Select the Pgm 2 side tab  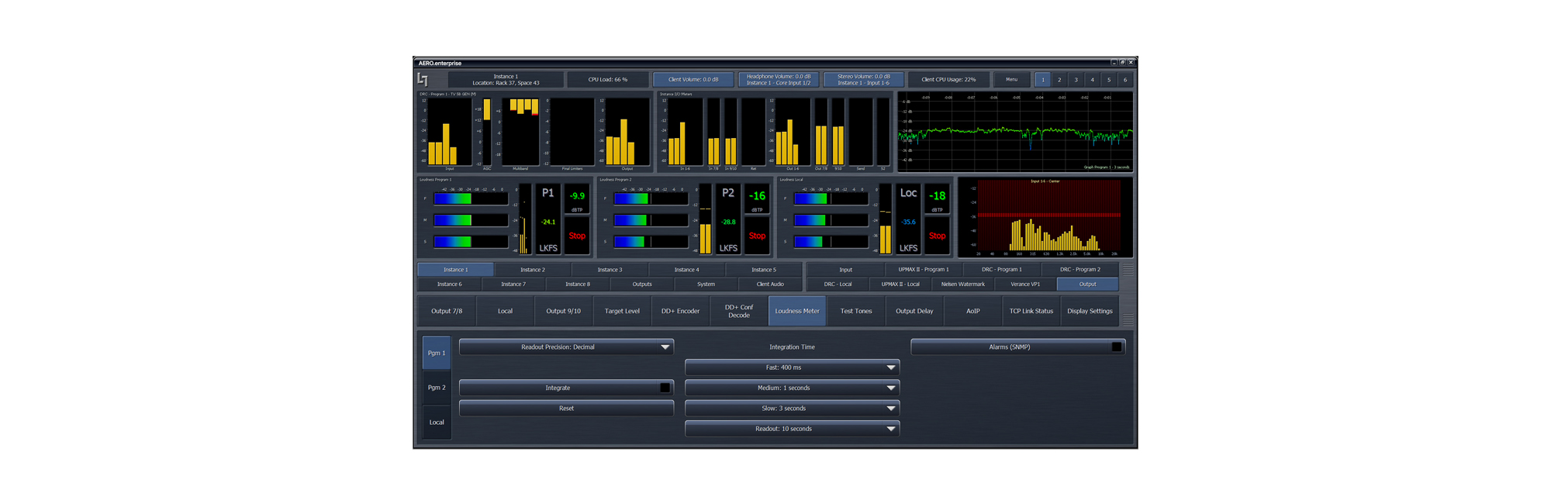click(x=437, y=388)
